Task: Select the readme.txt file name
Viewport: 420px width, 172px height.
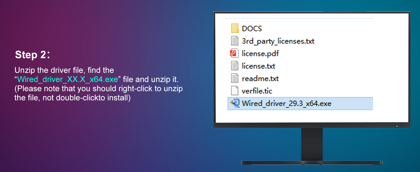Action: point(260,79)
